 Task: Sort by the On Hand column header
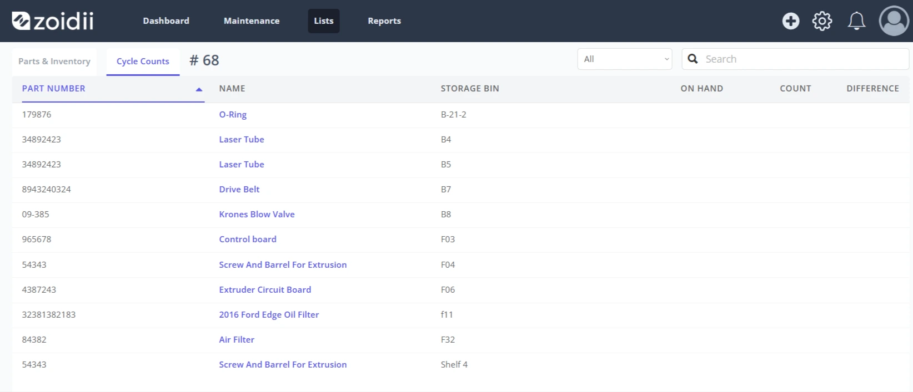701,89
